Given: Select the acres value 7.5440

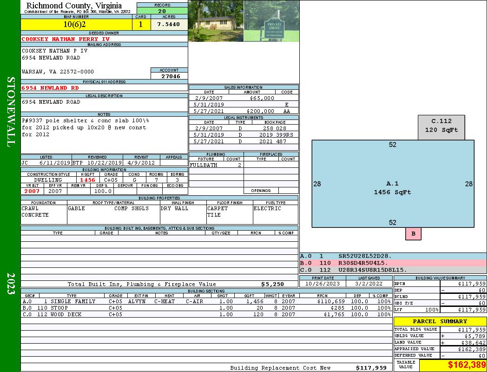Looking at the screenshot, I should [x=169, y=24].
